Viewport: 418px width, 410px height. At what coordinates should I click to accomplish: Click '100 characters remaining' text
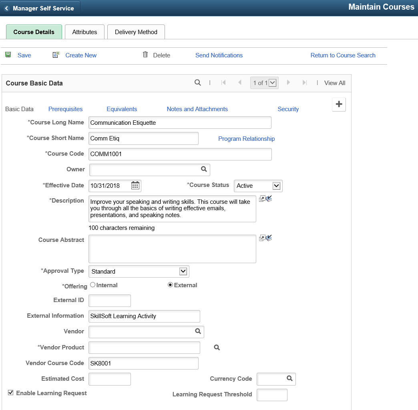coord(122,228)
